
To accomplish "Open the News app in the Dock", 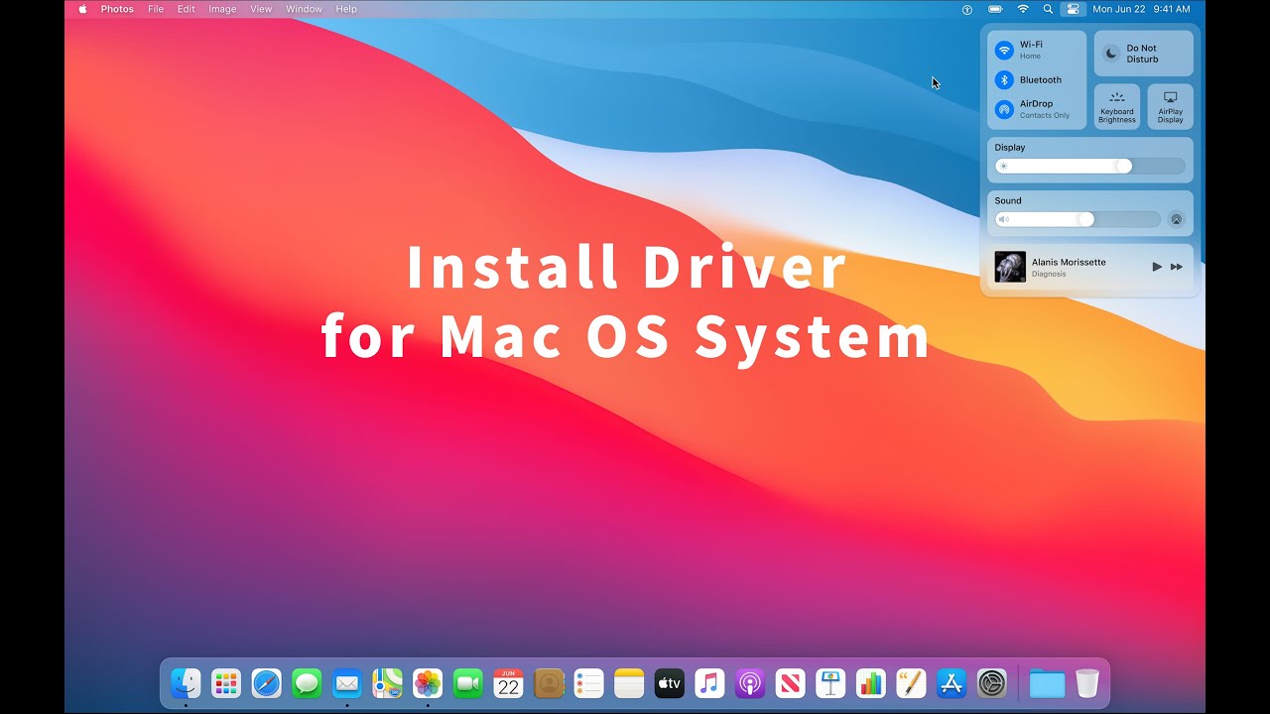I will point(791,683).
